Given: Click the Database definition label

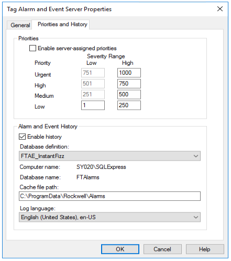Looking at the screenshot, I should 45,146.
